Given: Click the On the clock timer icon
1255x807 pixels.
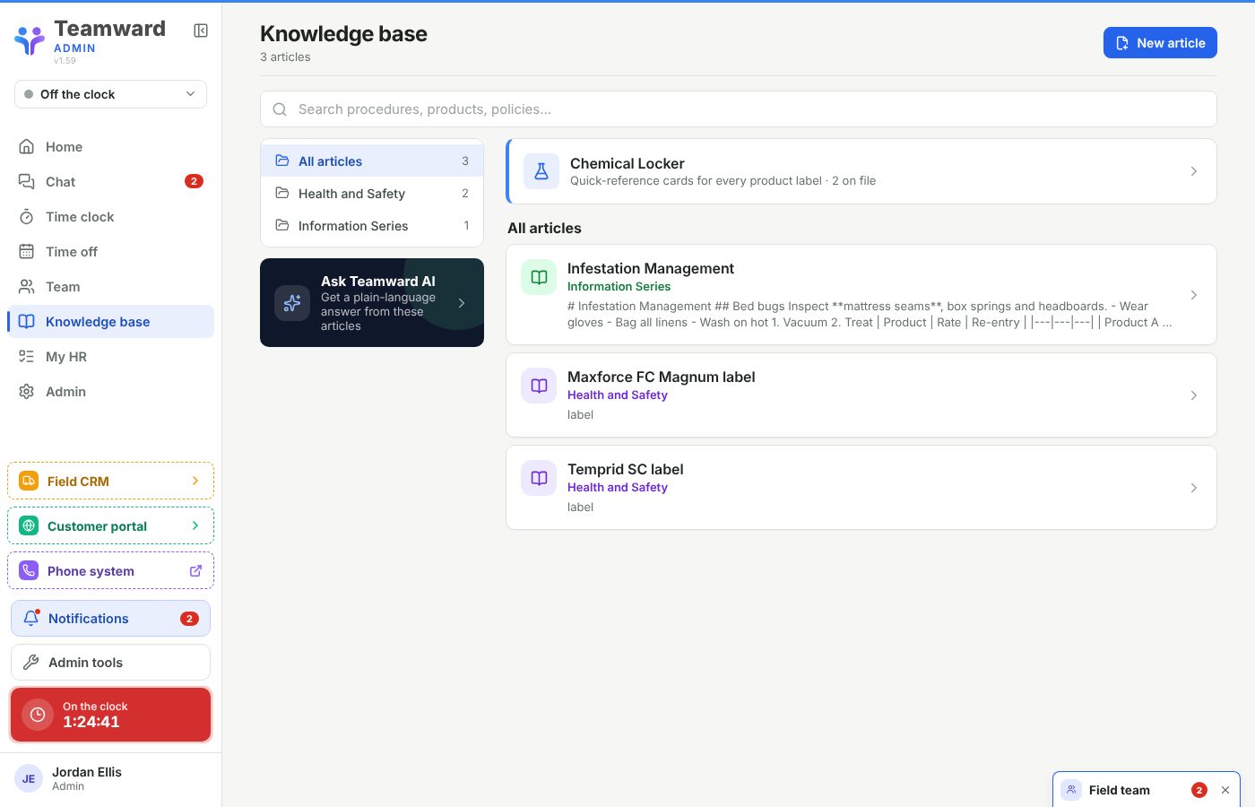Looking at the screenshot, I should (38, 714).
